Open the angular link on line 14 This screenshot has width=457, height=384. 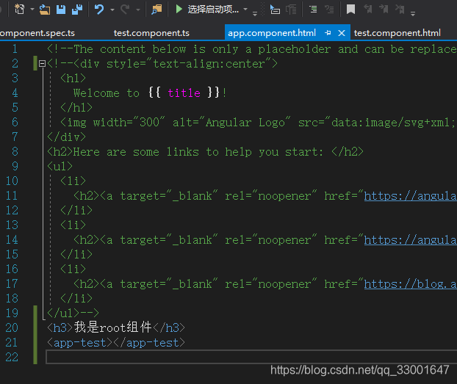[x=411, y=240]
